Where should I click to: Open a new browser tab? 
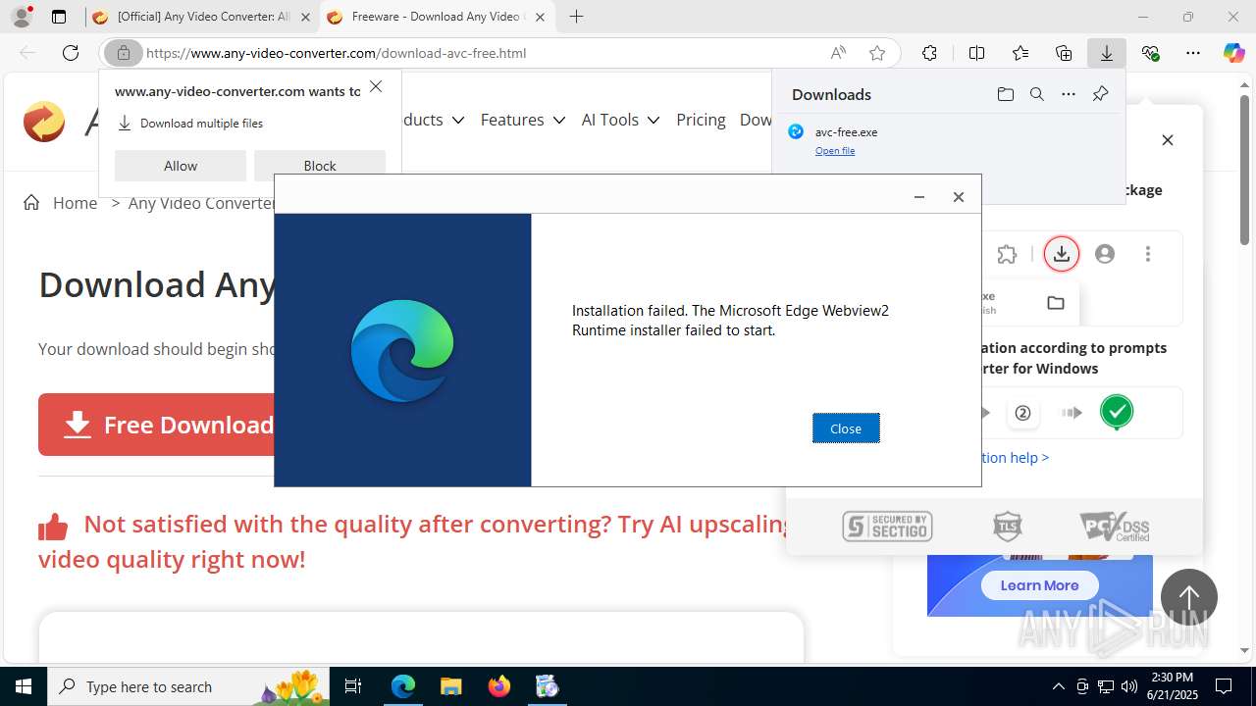pyautogui.click(x=576, y=17)
